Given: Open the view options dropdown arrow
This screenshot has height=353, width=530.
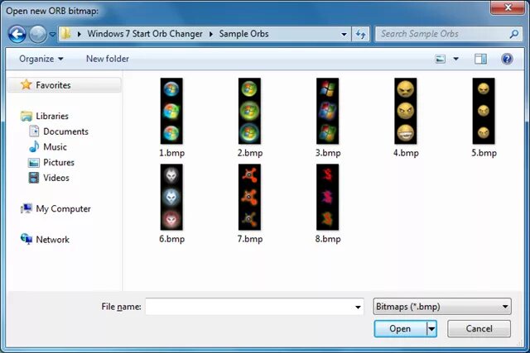Looking at the screenshot, I should point(456,59).
